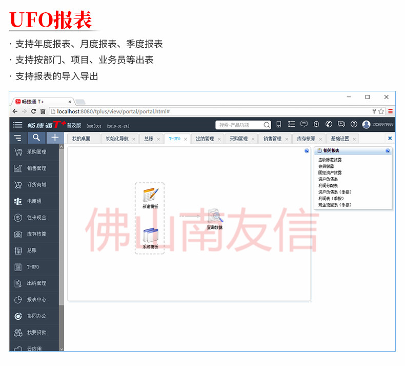This screenshot has width=405, height=366.
Task: Open the 存货披露 report
Action: (326, 166)
